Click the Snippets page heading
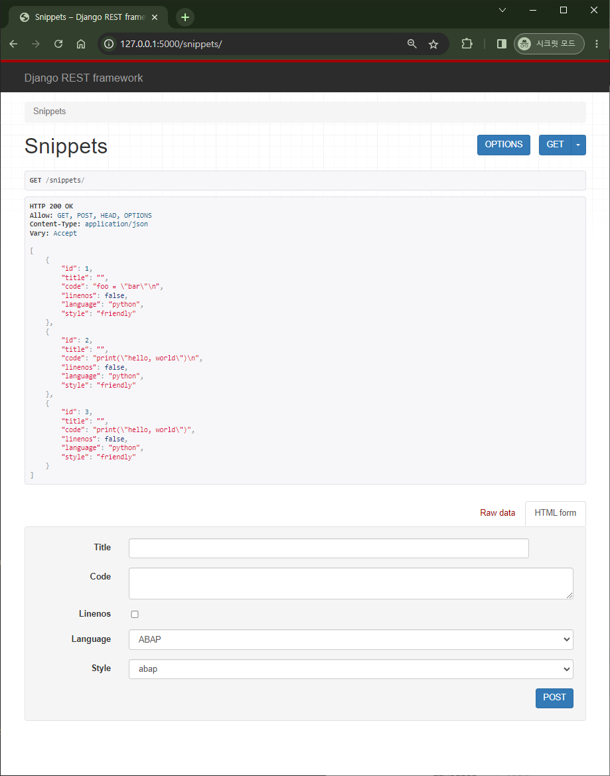Viewport: 610px width, 776px height. point(66,147)
